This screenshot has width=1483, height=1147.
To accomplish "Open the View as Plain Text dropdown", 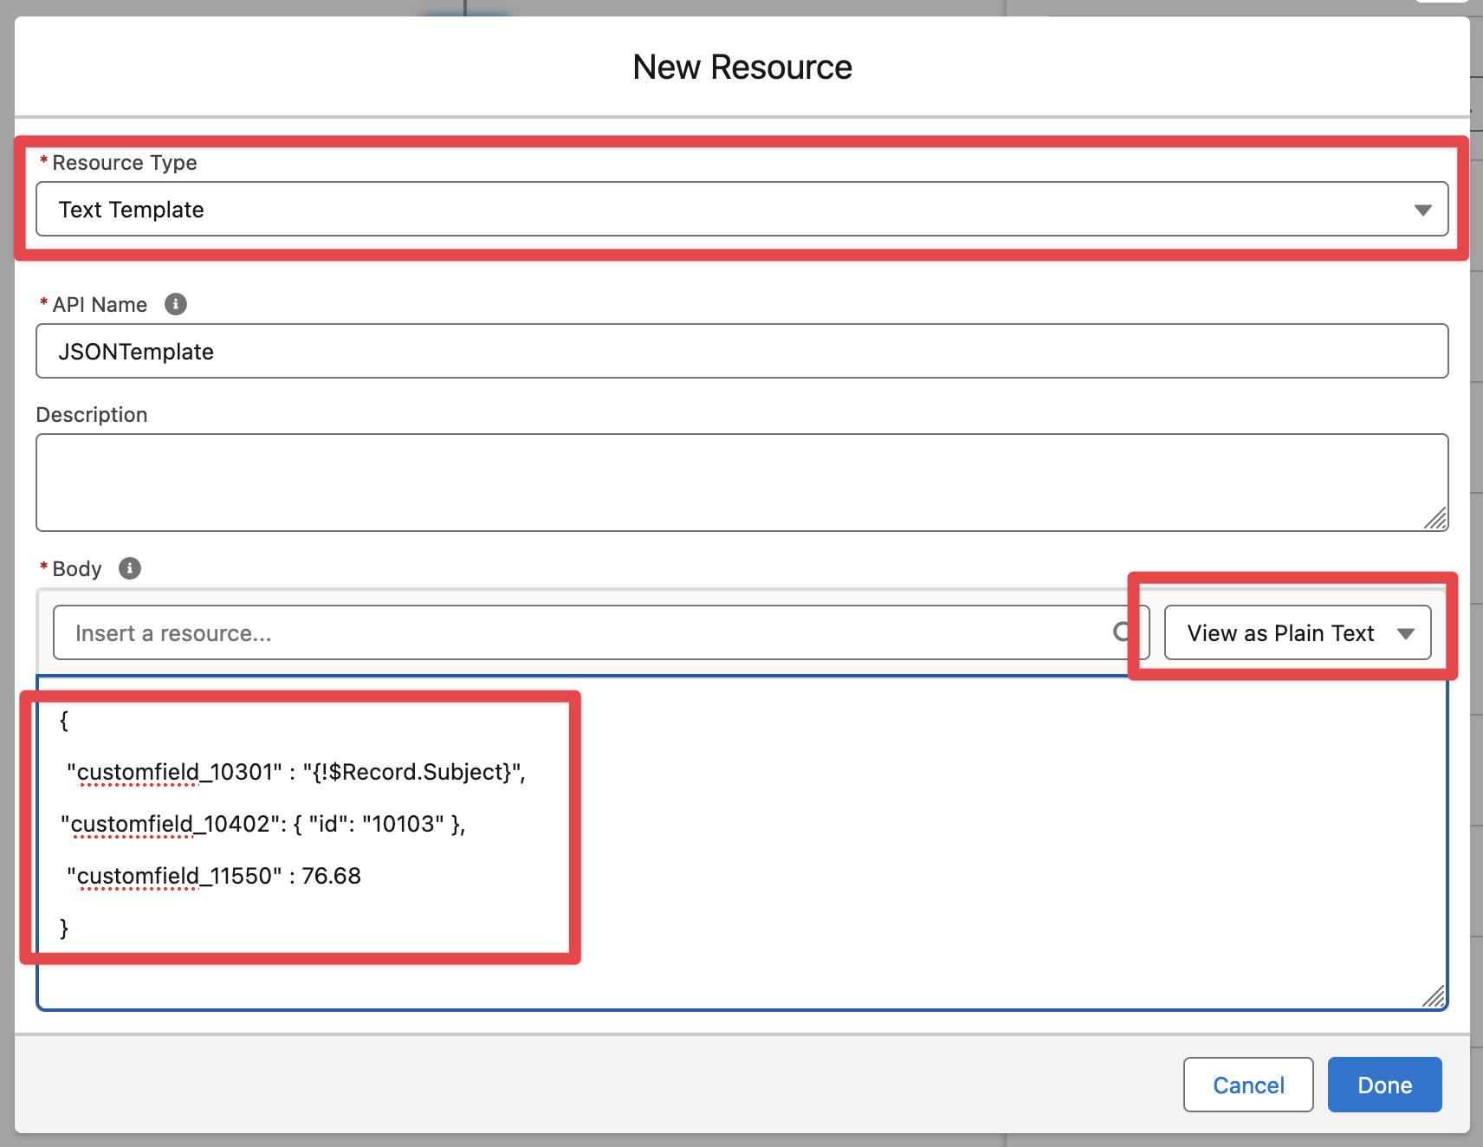I will pos(1297,633).
